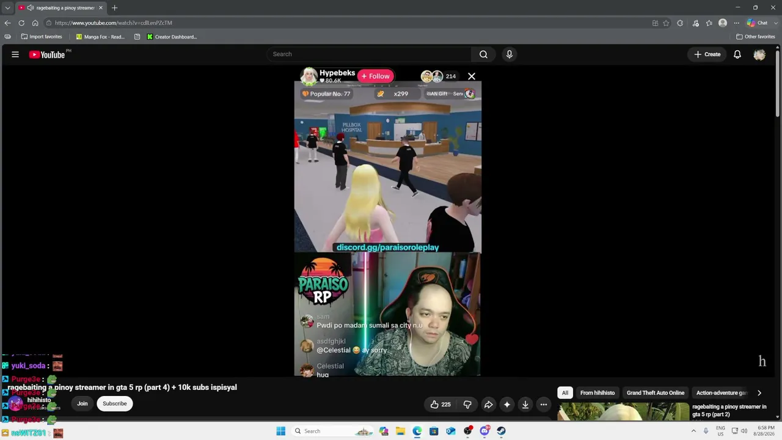Image resolution: width=782 pixels, height=440 pixels.
Task: View site information lock icon
Action: pos(48,23)
